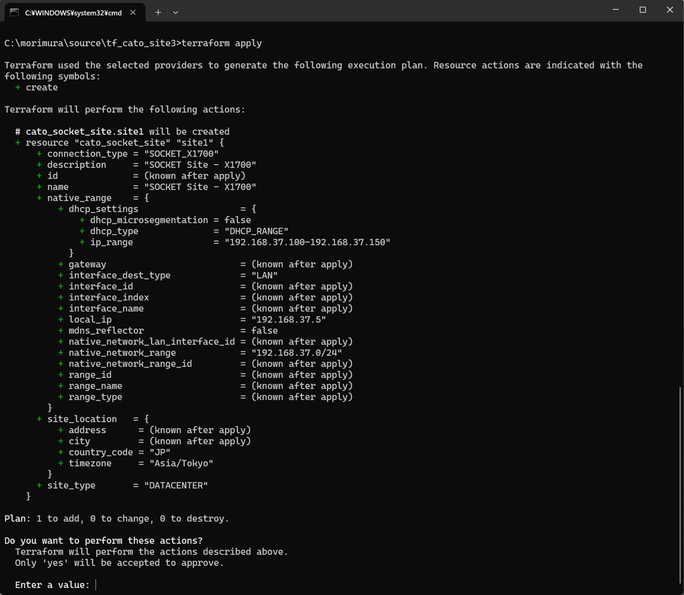Click the cmd icon on the terminal tab
This screenshot has height=595, width=684.
click(x=14, y=12)
